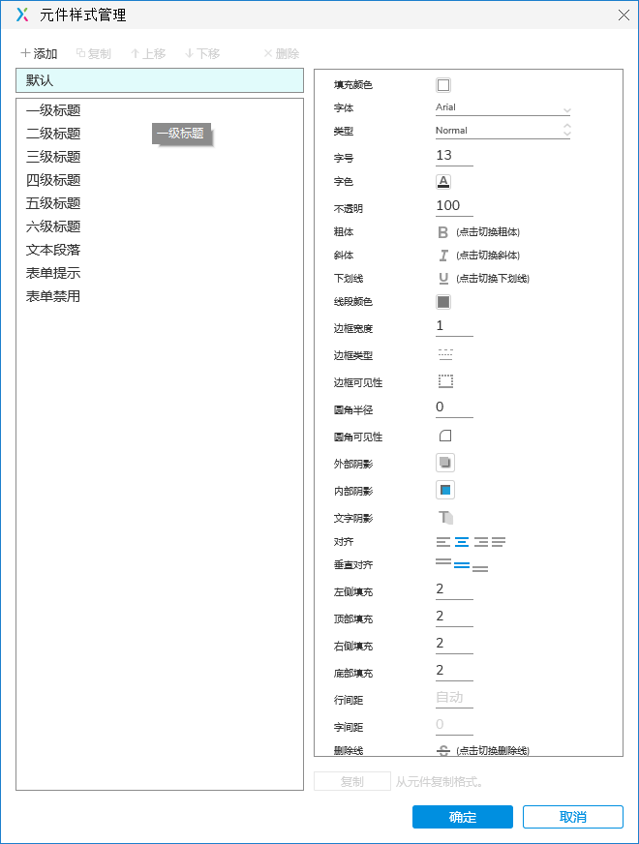The image size is (639, 844).
Task: Click the 字号 font size field
Action: point(454,156)
